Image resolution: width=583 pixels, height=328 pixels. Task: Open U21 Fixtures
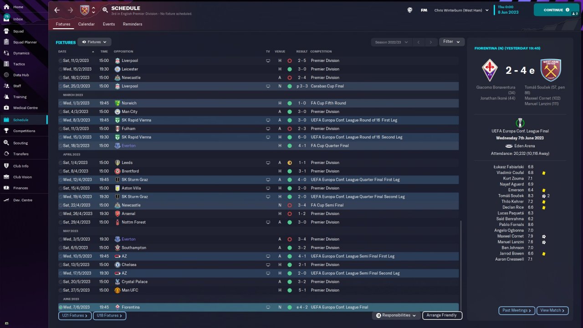(75, 316)
